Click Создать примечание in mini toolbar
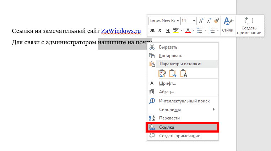This screenshot has height=151, width=271. pyautogui.click(x=249, y=26)
